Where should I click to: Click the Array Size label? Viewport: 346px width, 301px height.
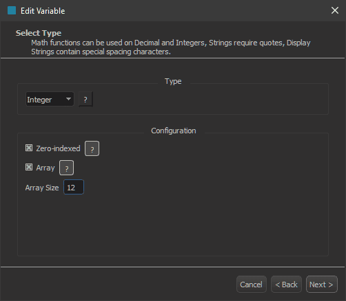click(42, 188)
